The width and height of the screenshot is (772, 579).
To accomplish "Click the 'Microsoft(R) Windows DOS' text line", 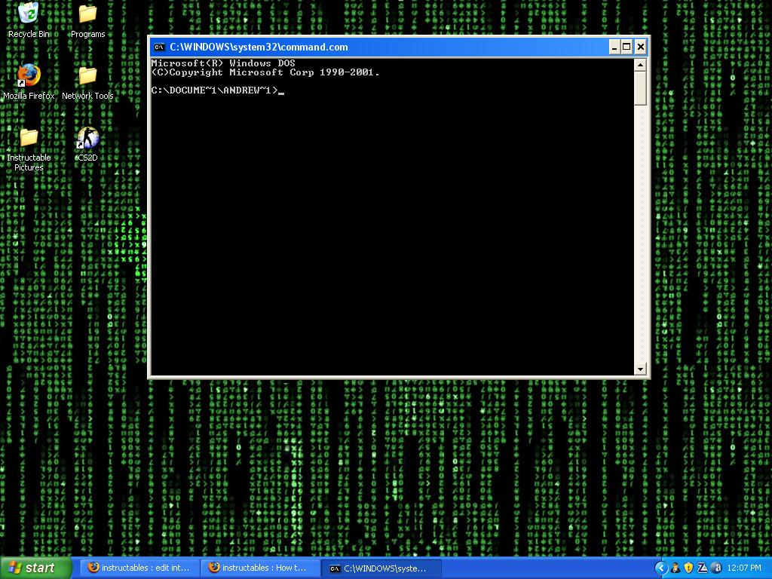I will pyautogui.click(x=223, y=63).
